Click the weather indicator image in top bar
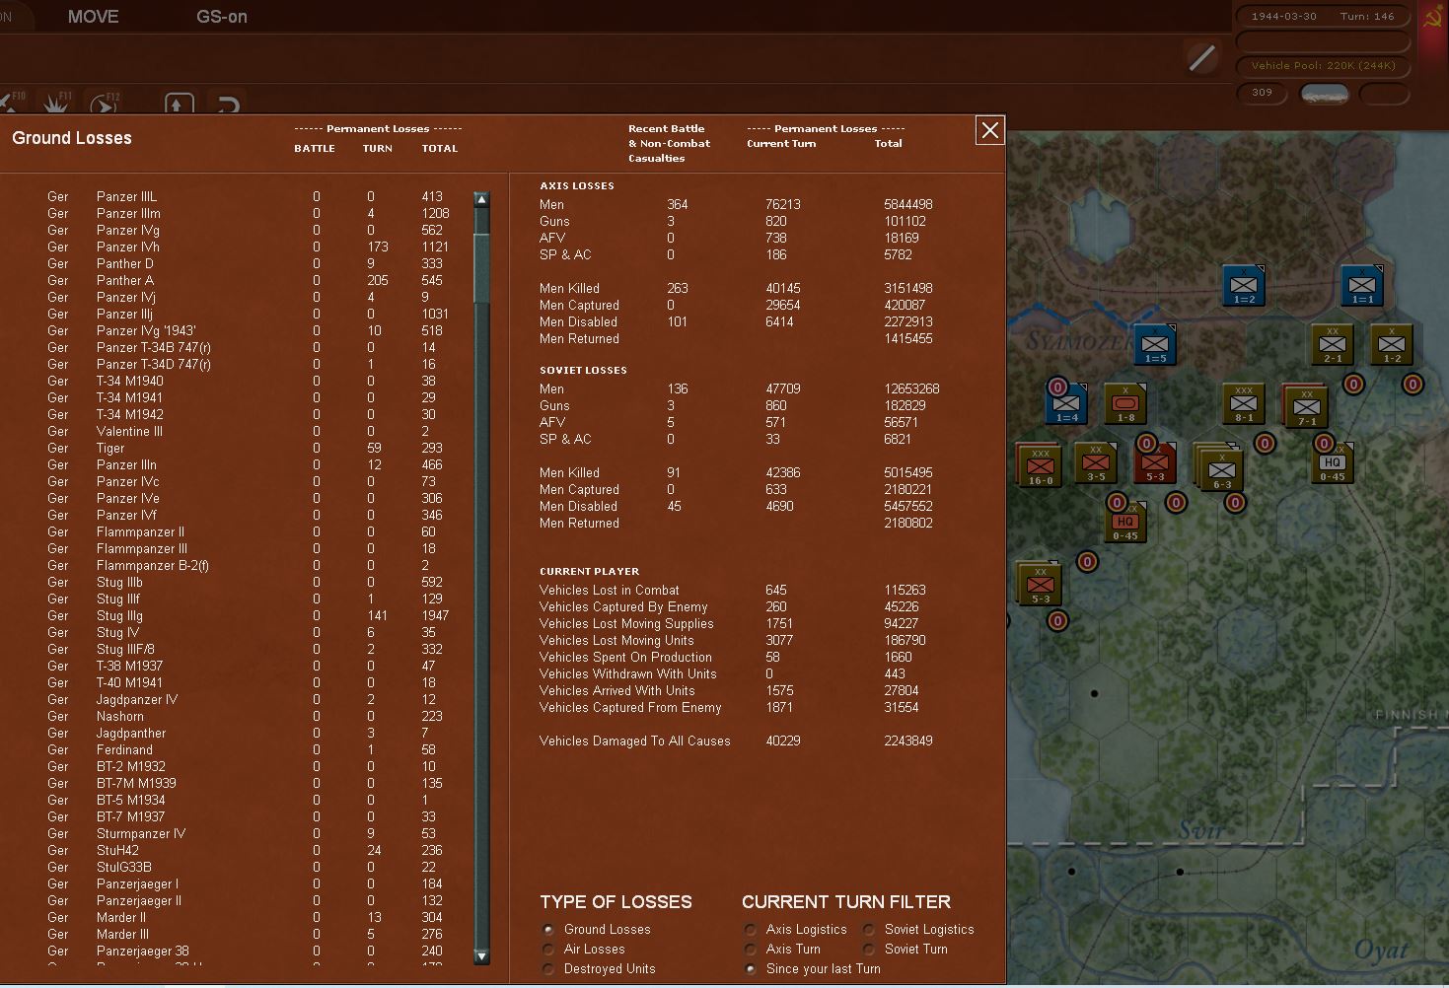 click(1324, 94)
